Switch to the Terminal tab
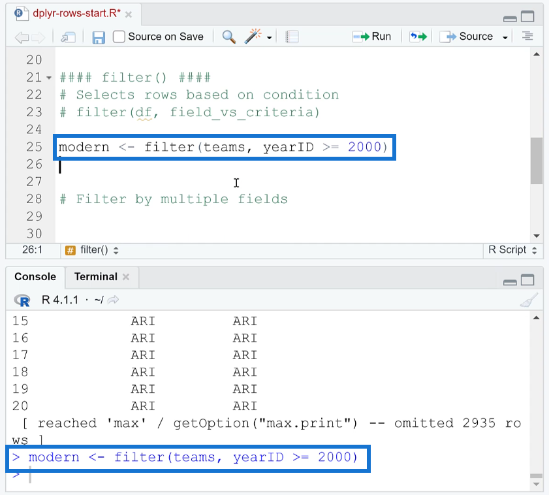 (95, 277)
